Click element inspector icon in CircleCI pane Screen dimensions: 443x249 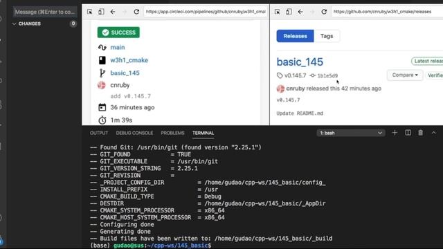pos(89,12)
